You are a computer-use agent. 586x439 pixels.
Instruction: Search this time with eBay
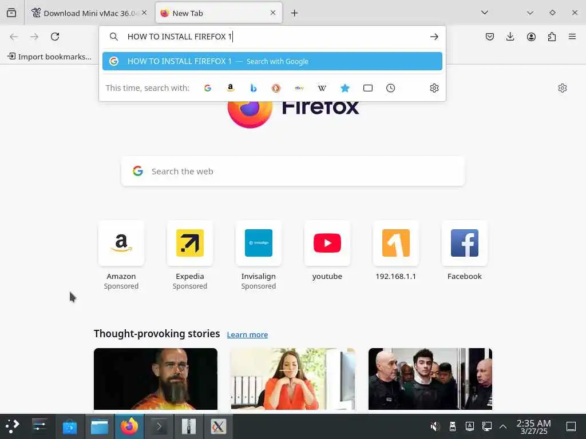coord(299,88)
